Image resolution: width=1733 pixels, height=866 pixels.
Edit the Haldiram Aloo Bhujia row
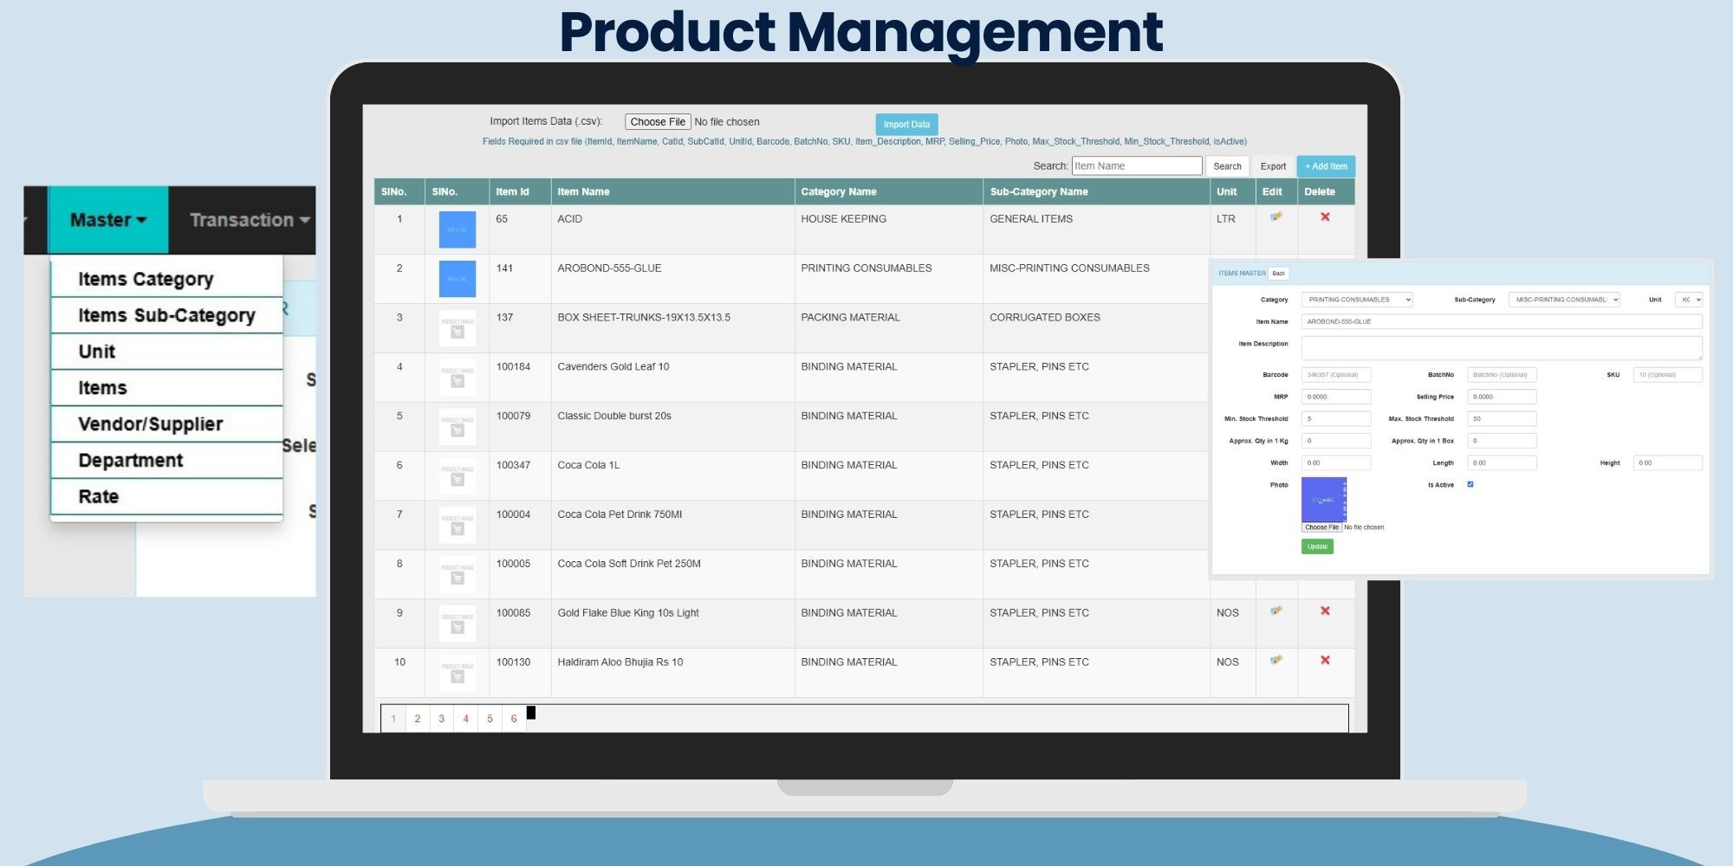(1275, 661)
